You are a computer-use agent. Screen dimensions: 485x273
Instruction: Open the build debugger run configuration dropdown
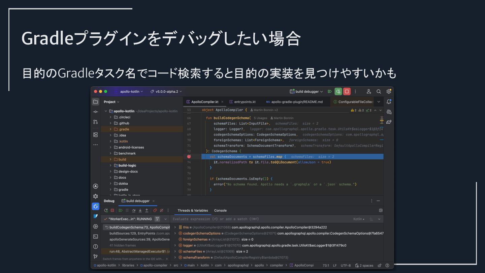point(306,92)
